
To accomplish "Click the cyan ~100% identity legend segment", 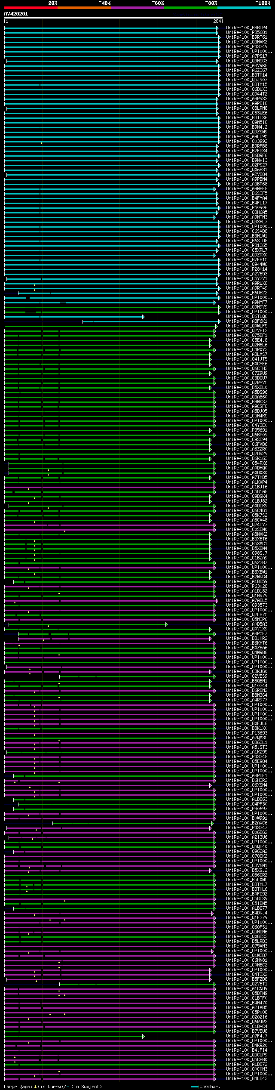I will [x=244, y=8].
